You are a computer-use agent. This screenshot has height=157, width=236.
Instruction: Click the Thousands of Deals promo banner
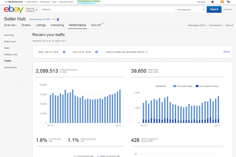(x=88, y=2)
